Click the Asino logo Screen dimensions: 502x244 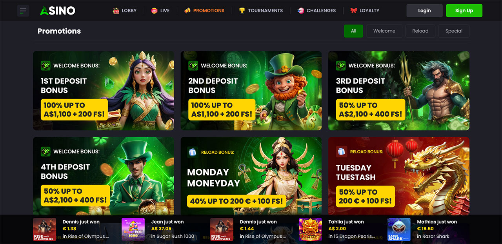[x=57, y=11]
